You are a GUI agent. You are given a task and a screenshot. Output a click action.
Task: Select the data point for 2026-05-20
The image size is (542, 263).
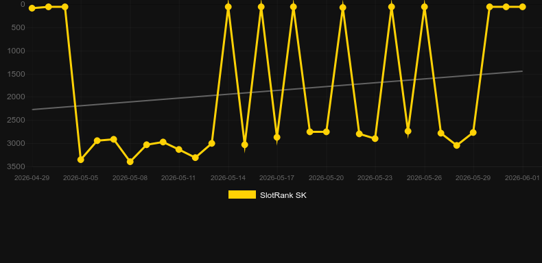click(x=327, y=132)
